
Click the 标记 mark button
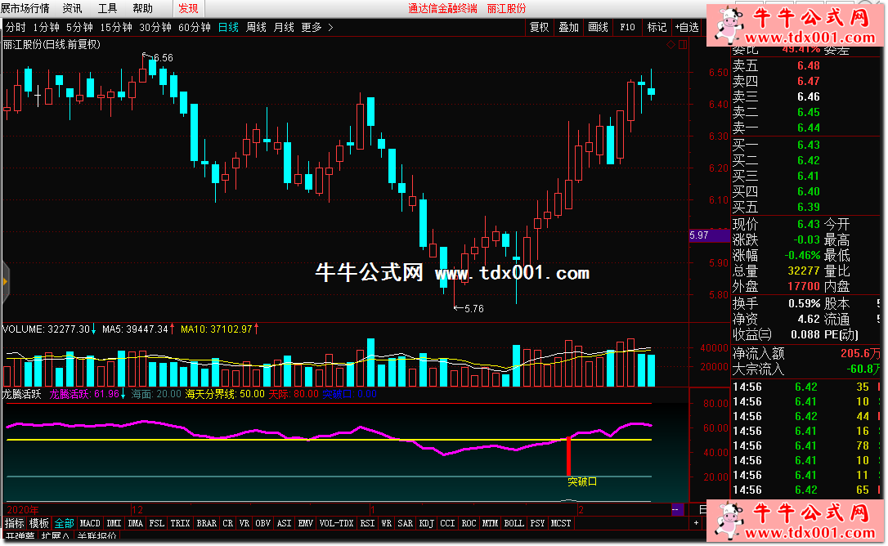click(x=657, y=27)
